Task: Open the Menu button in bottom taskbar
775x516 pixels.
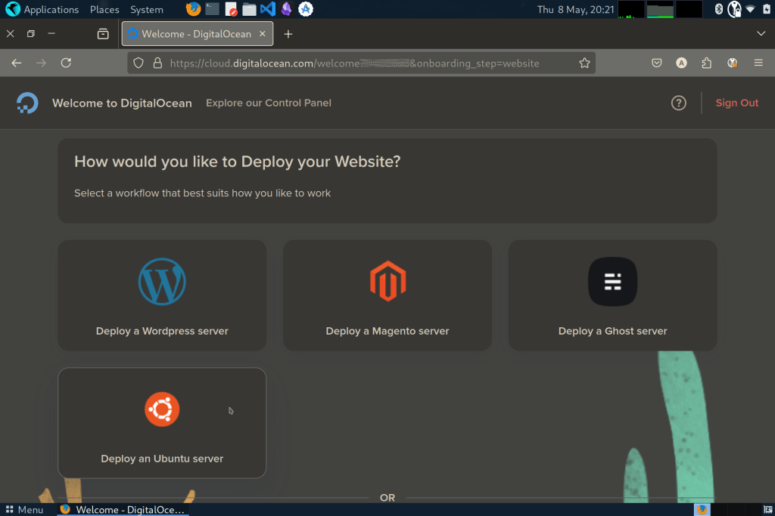Action: 24,510
